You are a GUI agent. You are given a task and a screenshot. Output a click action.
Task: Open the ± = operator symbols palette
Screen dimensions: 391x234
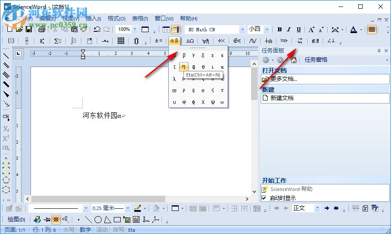[159, 40]
